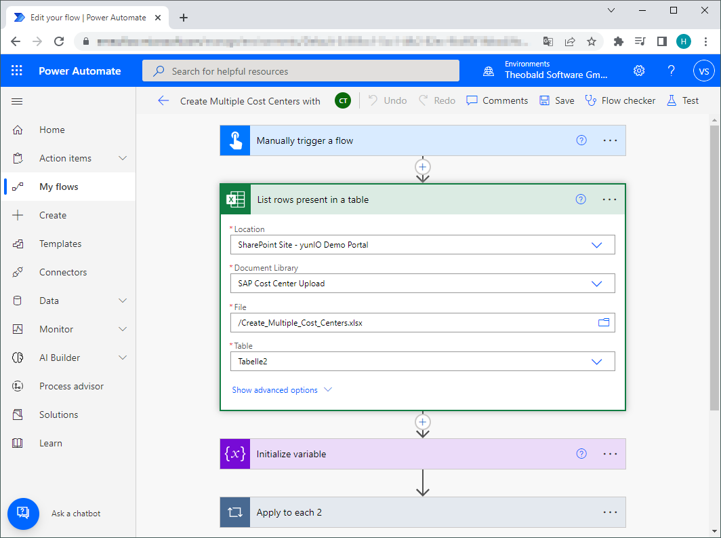Show help for Initialize variable
The height and width of the screenshot is (538, 721).
tap(581, 454)
